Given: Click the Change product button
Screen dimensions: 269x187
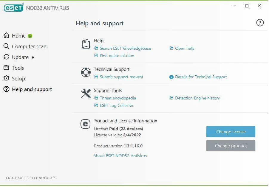Looking at the screenshot, I should coord(231,146).
